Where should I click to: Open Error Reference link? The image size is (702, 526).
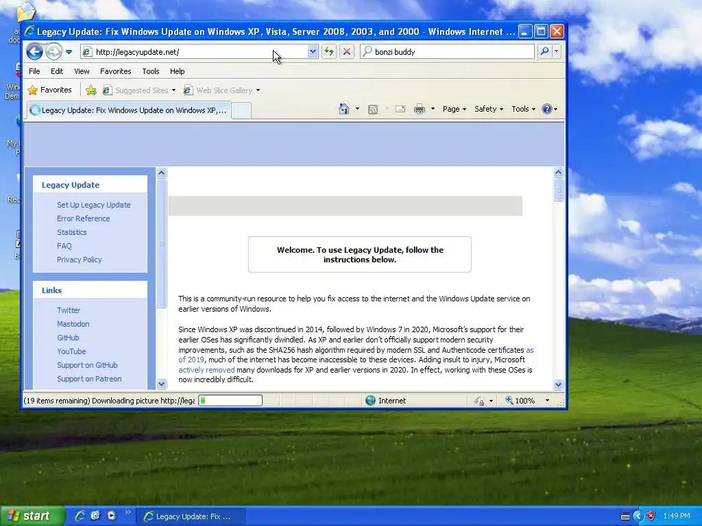click(83, 218)
